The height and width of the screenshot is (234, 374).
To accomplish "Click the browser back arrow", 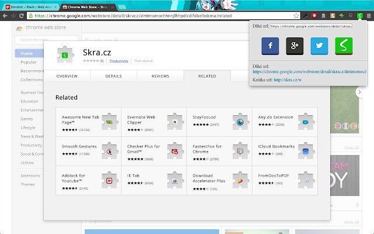I will [x=5, y=16].
